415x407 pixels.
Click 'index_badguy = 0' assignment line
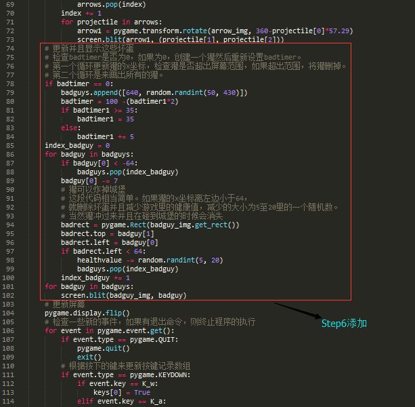[x=77, y=145]
